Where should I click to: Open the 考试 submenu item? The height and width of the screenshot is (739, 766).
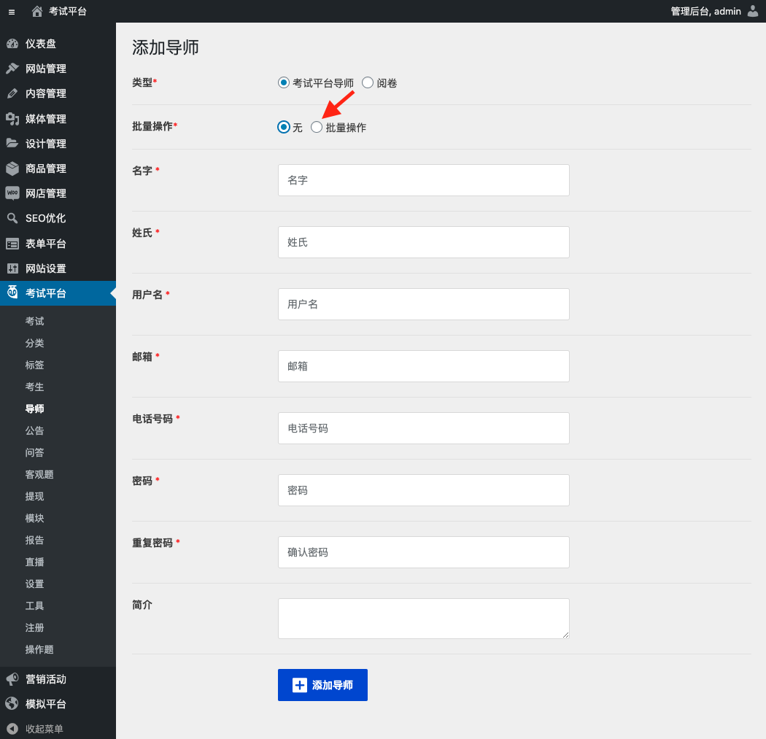point(35,321)
